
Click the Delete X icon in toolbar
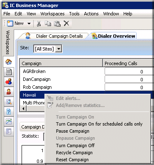(66, 23)
